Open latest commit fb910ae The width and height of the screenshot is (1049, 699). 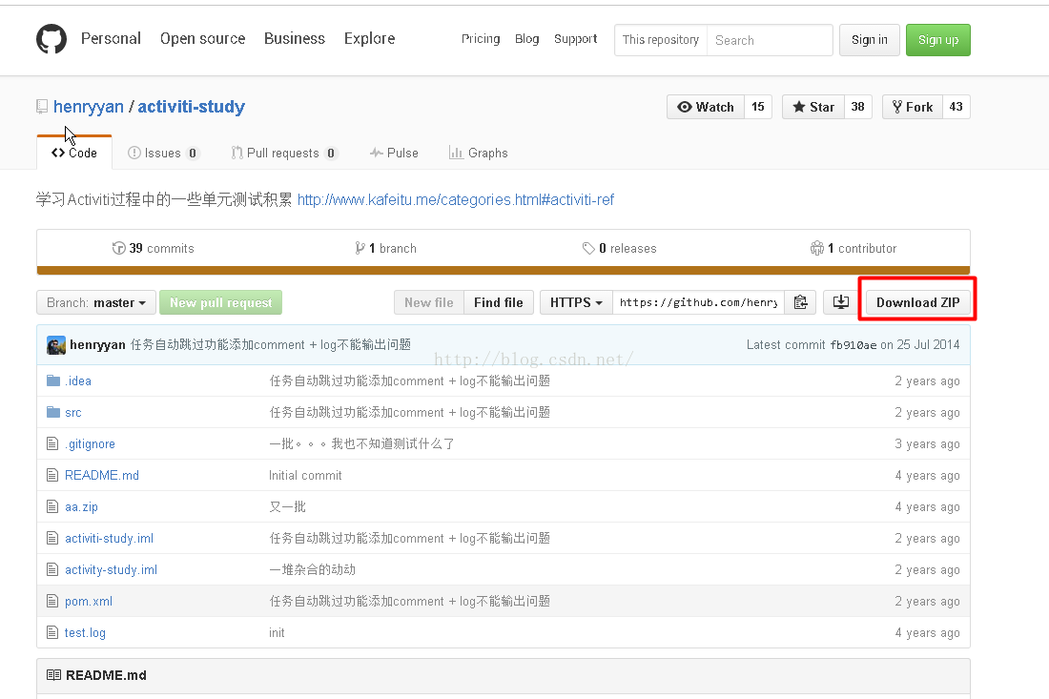pyautogui.click(x=853, y=345)
